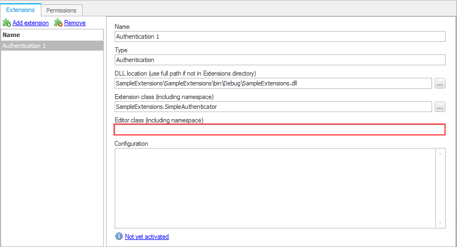Focus the Editor class input field
The image size is (457, 247).
point(280,129)
